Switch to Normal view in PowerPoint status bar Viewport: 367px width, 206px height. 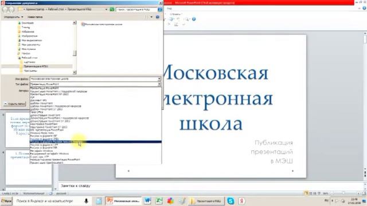coord(306,193)
